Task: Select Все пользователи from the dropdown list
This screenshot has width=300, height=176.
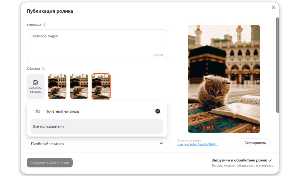Action: (x=97, y=126)
